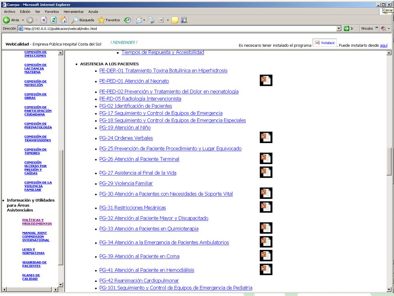
Task: Open presentation icon beside PG-27 Asistencia al Final
Action: coord(266,172)
